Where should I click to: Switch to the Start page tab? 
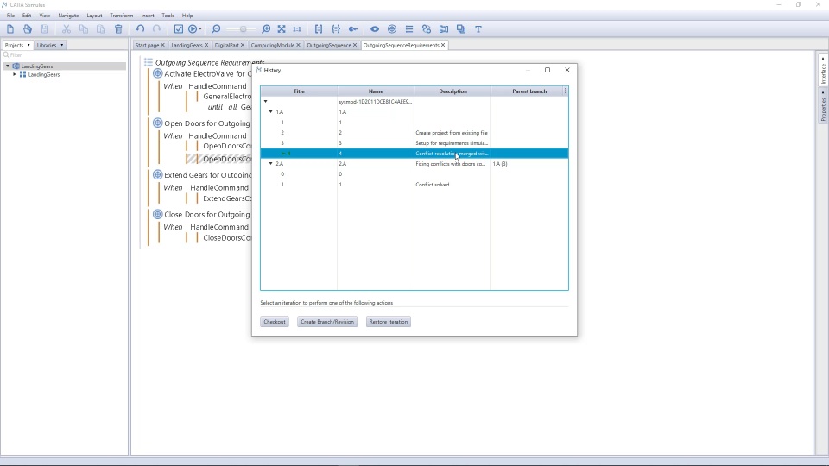pos(147,45)
